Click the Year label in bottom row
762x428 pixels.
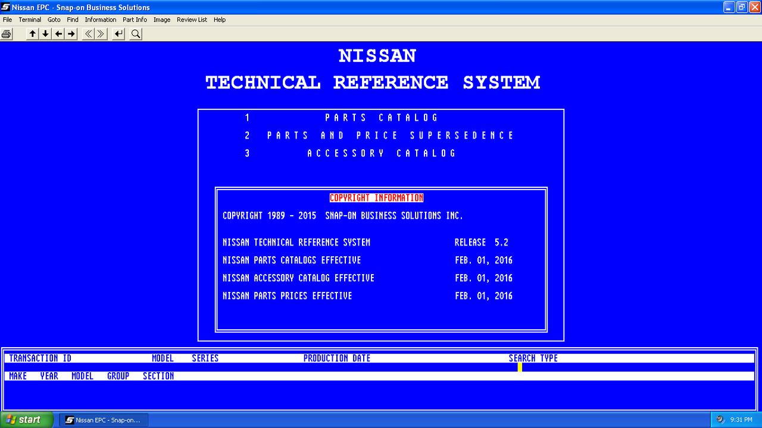49,376
